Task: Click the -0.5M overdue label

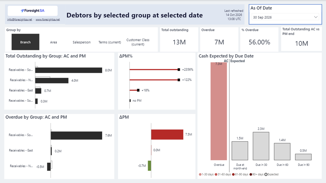Action: pos(40,167)
